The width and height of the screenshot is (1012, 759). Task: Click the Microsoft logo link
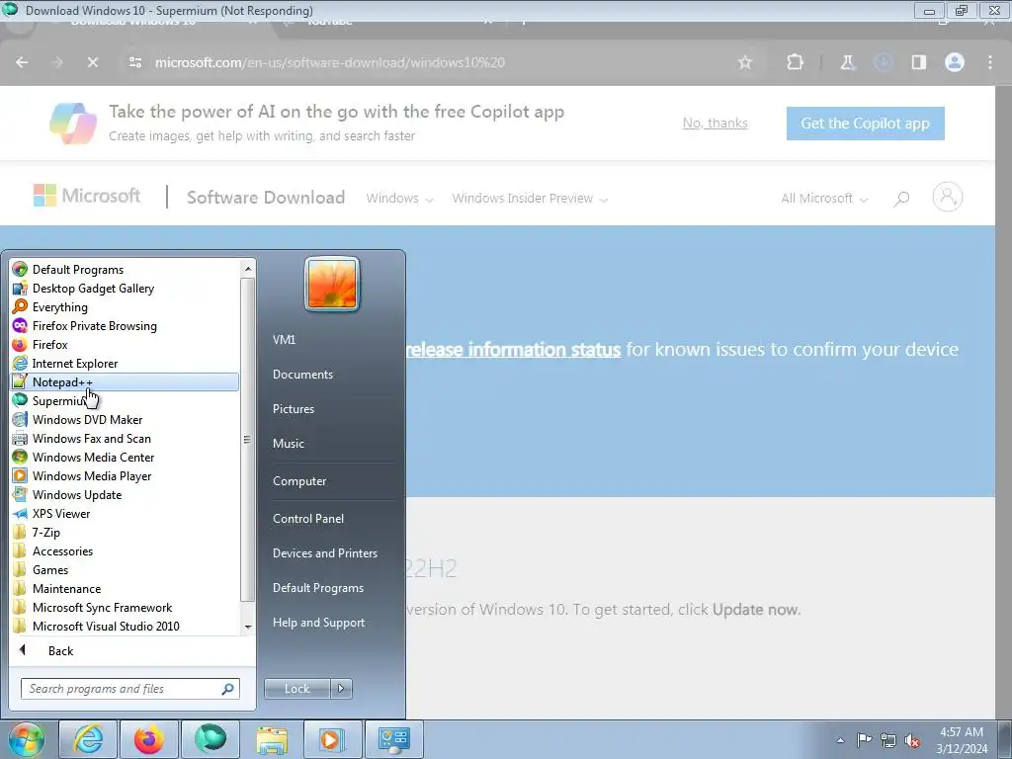(x=87, y=196)
